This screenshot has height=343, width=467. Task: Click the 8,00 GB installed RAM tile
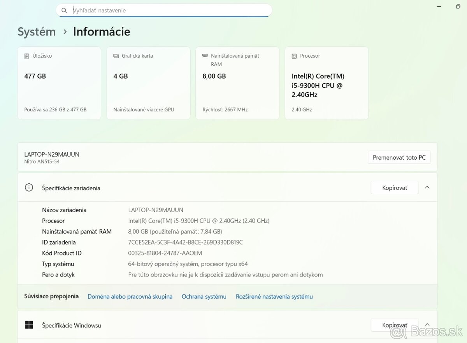[237, 83]
